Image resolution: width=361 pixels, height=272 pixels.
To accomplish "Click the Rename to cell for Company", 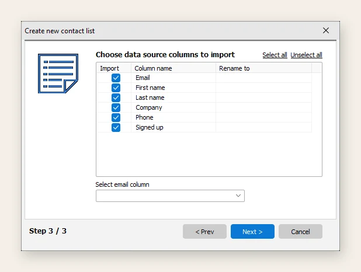I will tap(263, 107).
